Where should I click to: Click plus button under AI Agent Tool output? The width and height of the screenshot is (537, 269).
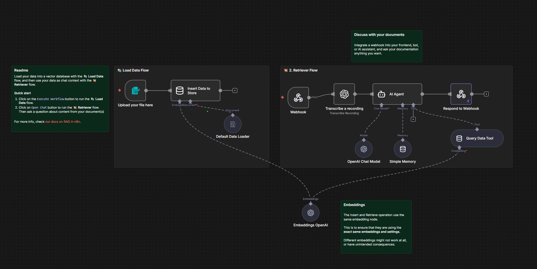coord(413,119)
